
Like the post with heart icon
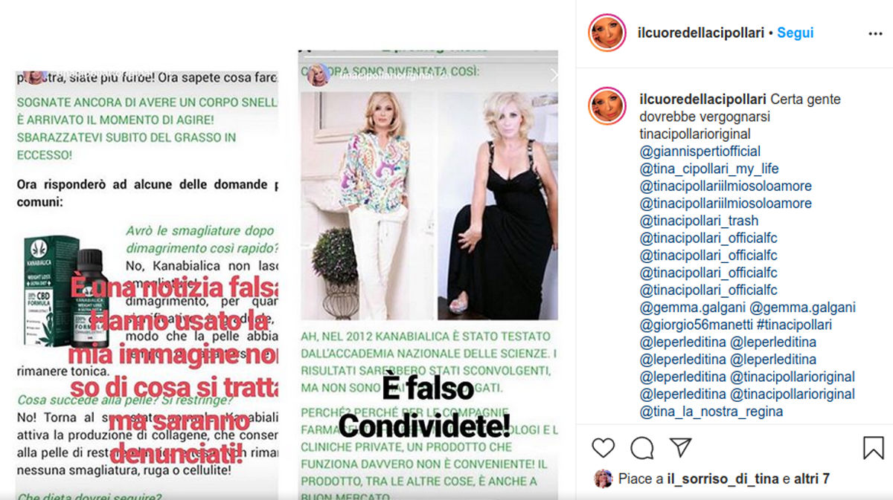pos(604,447)
